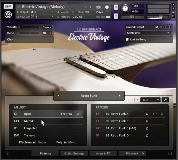
Task: Select the D1 Flageolet articulation
Action: (48, 128)
